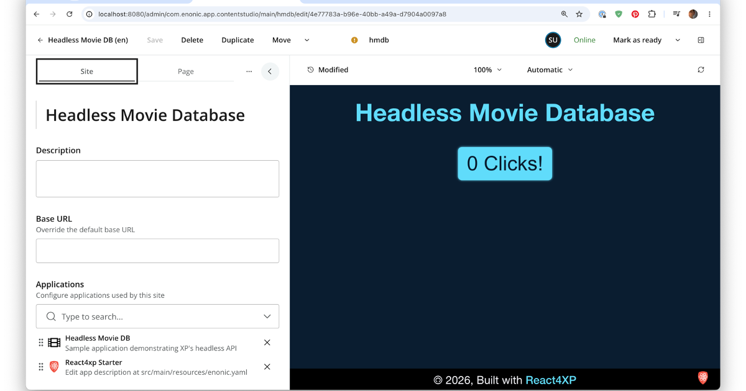Viewport: 746px width, 391px height.
Task: Click the 0 Clicks! button in preview
Action: (x=505, y=164)
